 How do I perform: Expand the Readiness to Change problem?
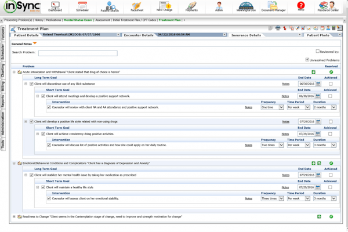[14, 217]
